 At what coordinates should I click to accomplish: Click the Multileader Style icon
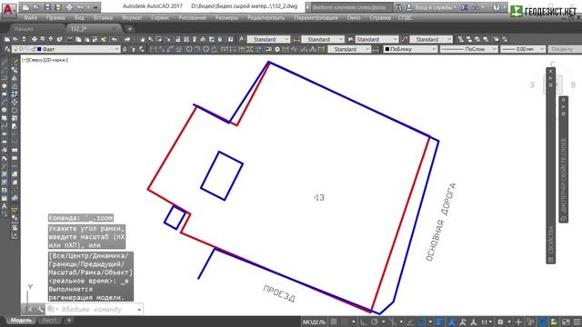pos(405,39)
